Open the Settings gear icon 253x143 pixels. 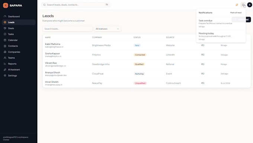coord(5,76)
